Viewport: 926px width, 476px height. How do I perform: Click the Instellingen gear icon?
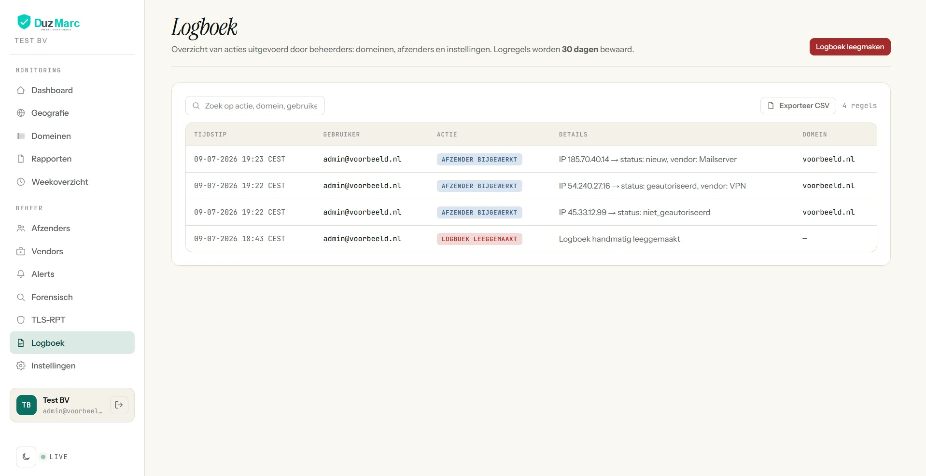tap(21, 366)
